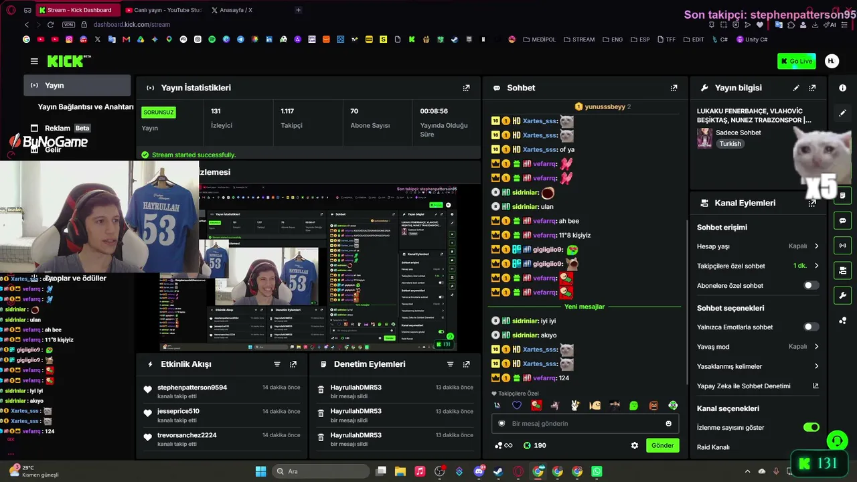Reload the page in the browser
This screenshot has width=857, height=482.
[x=50, y=25]
